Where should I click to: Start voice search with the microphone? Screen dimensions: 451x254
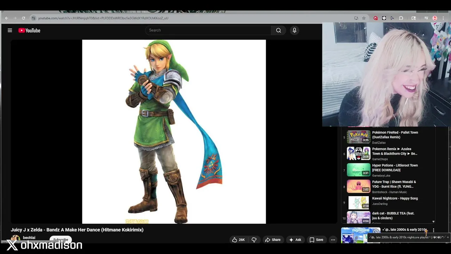coord(295,30)
